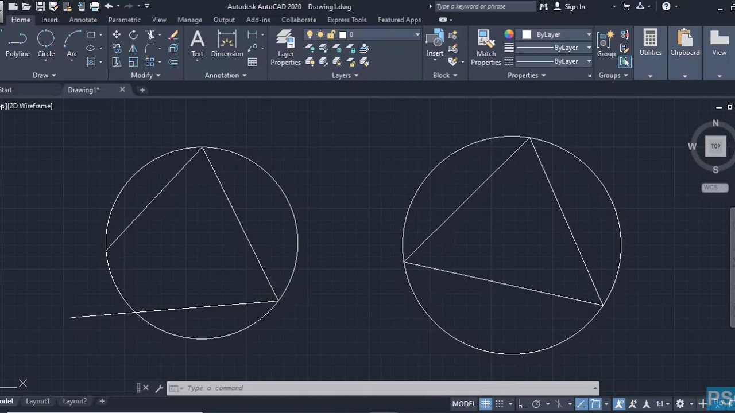Toggle group selection on/off in Groups panel
The width and height of the screenshot is (735, 413).
(x=625, y=61)
